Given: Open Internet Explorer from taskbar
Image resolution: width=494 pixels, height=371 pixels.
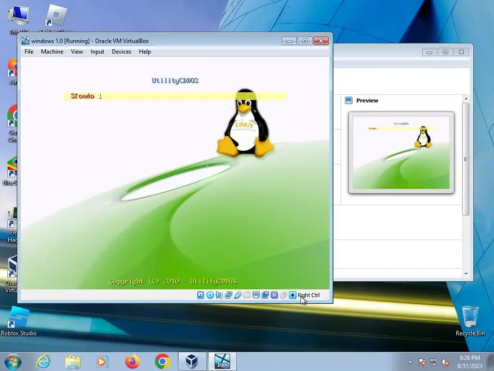Looking at the screenshot, I should tap(43, 361).
